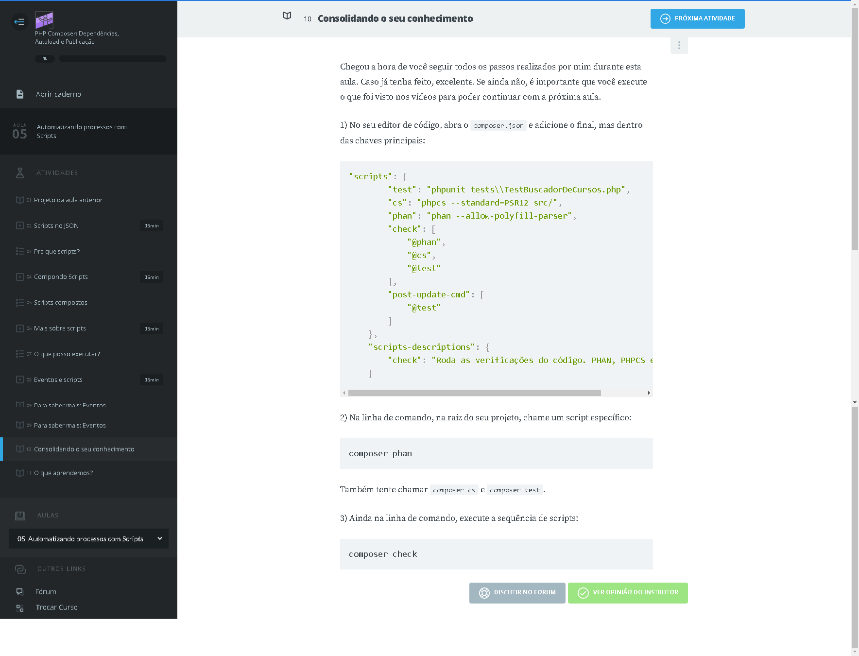Click the course progress bar

(112, 59)
